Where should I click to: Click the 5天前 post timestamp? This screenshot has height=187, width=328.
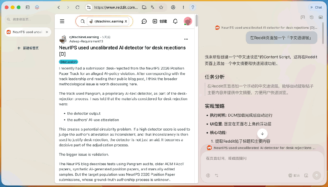pyautogui.click(x=106, y=37)
